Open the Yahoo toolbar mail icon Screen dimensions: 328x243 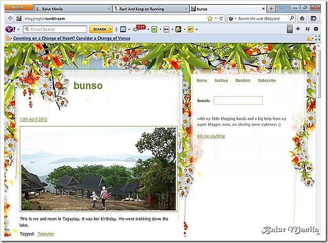[x=123, y=29]
